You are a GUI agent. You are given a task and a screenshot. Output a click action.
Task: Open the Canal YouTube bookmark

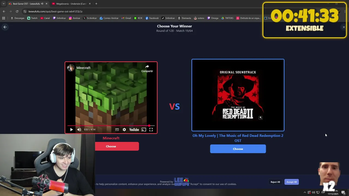pos(45,18)
